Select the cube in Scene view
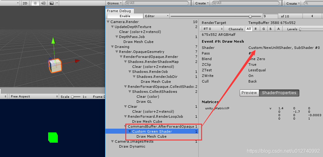This screenshot has width=323, height=157. (x=55, y=65)
